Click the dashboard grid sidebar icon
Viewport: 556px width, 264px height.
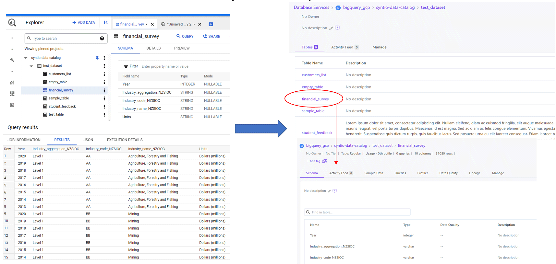pos(12,94)
